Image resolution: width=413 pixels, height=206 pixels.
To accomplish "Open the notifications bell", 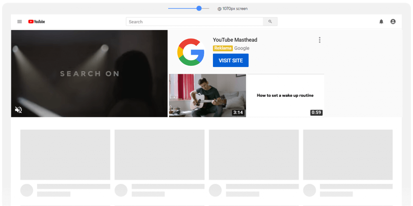I will (x=381, y=22).
